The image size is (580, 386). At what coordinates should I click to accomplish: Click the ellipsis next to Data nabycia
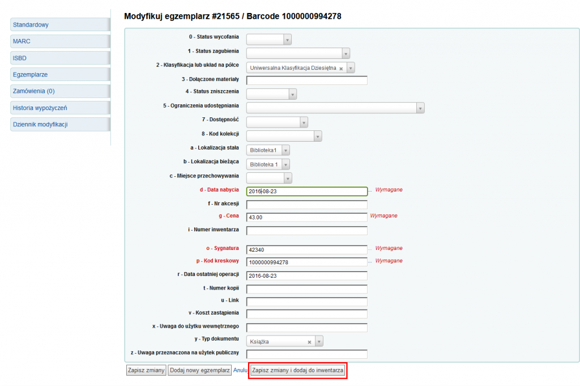tap(370, 191)
